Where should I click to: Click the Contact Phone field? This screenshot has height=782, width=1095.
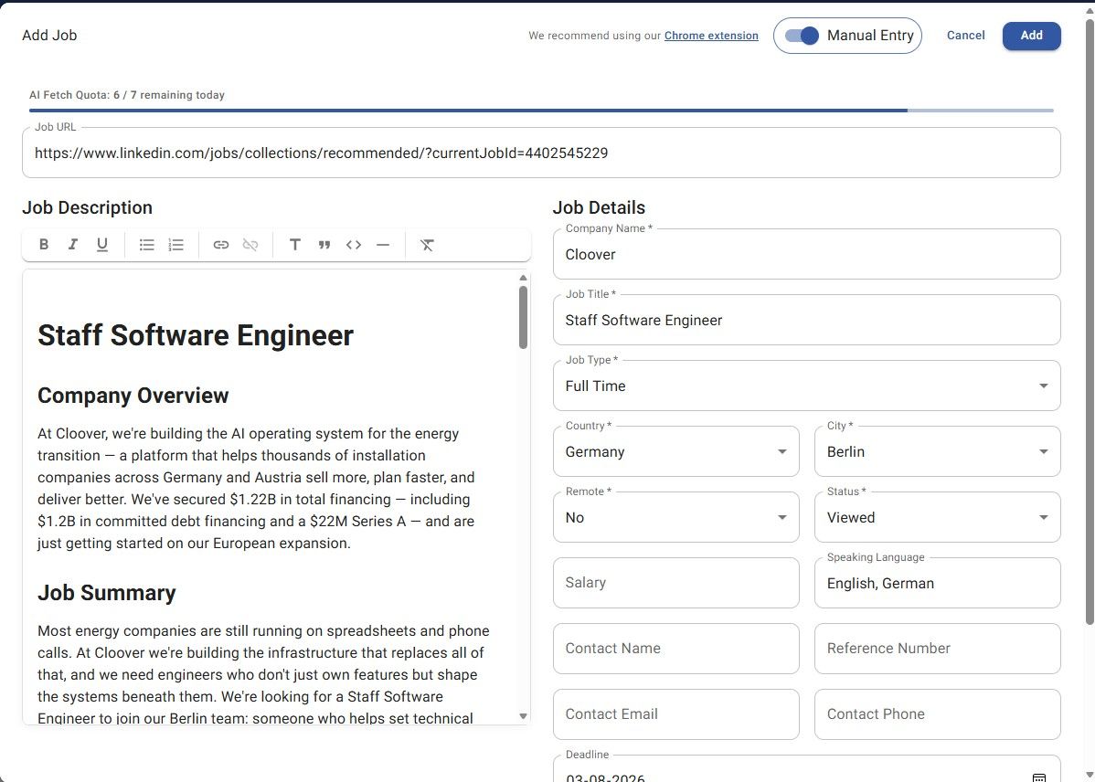937,714
